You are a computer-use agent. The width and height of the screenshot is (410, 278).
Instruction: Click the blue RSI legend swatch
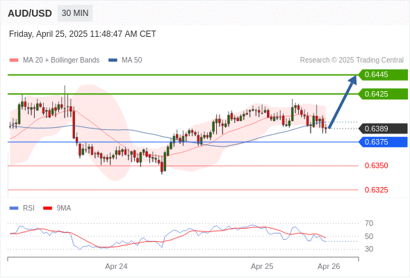click(x=14, y=208)
